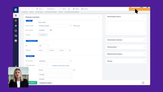Collapse the 'Комментарии клиента' panel
Screen dimensions: 163x92
(144, 16)
